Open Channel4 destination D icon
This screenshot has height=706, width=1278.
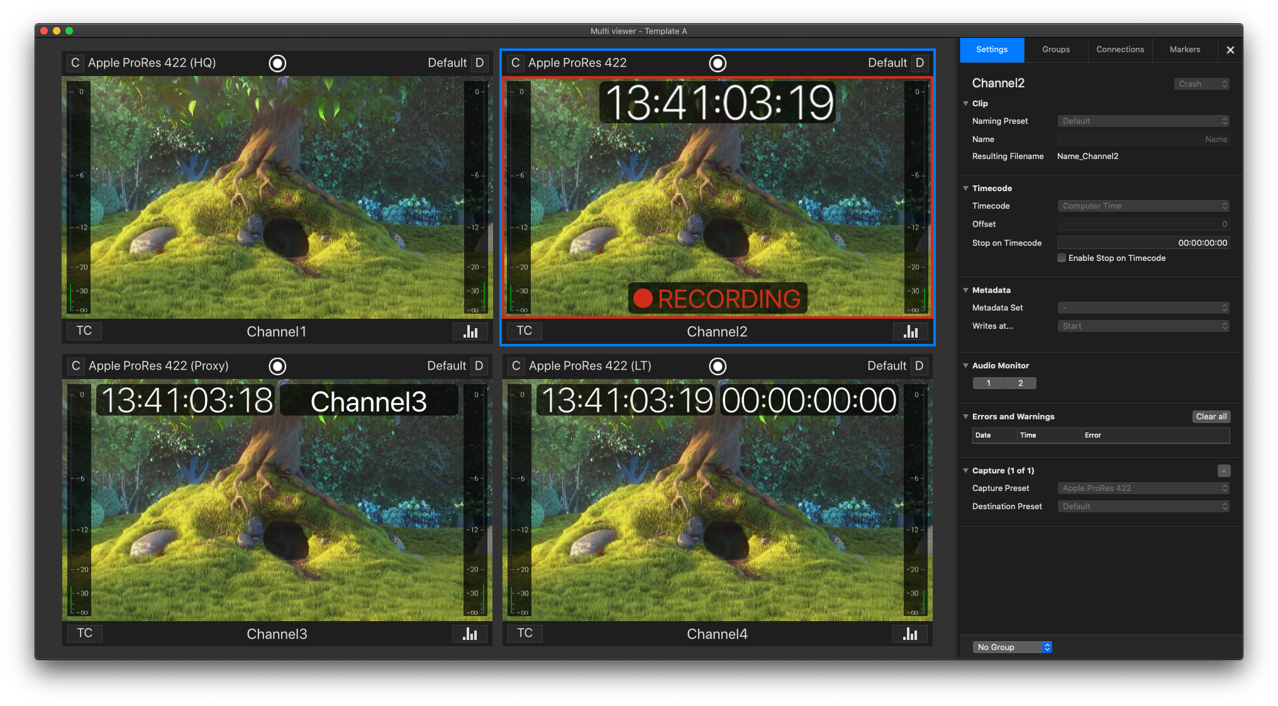coord(919,366)
